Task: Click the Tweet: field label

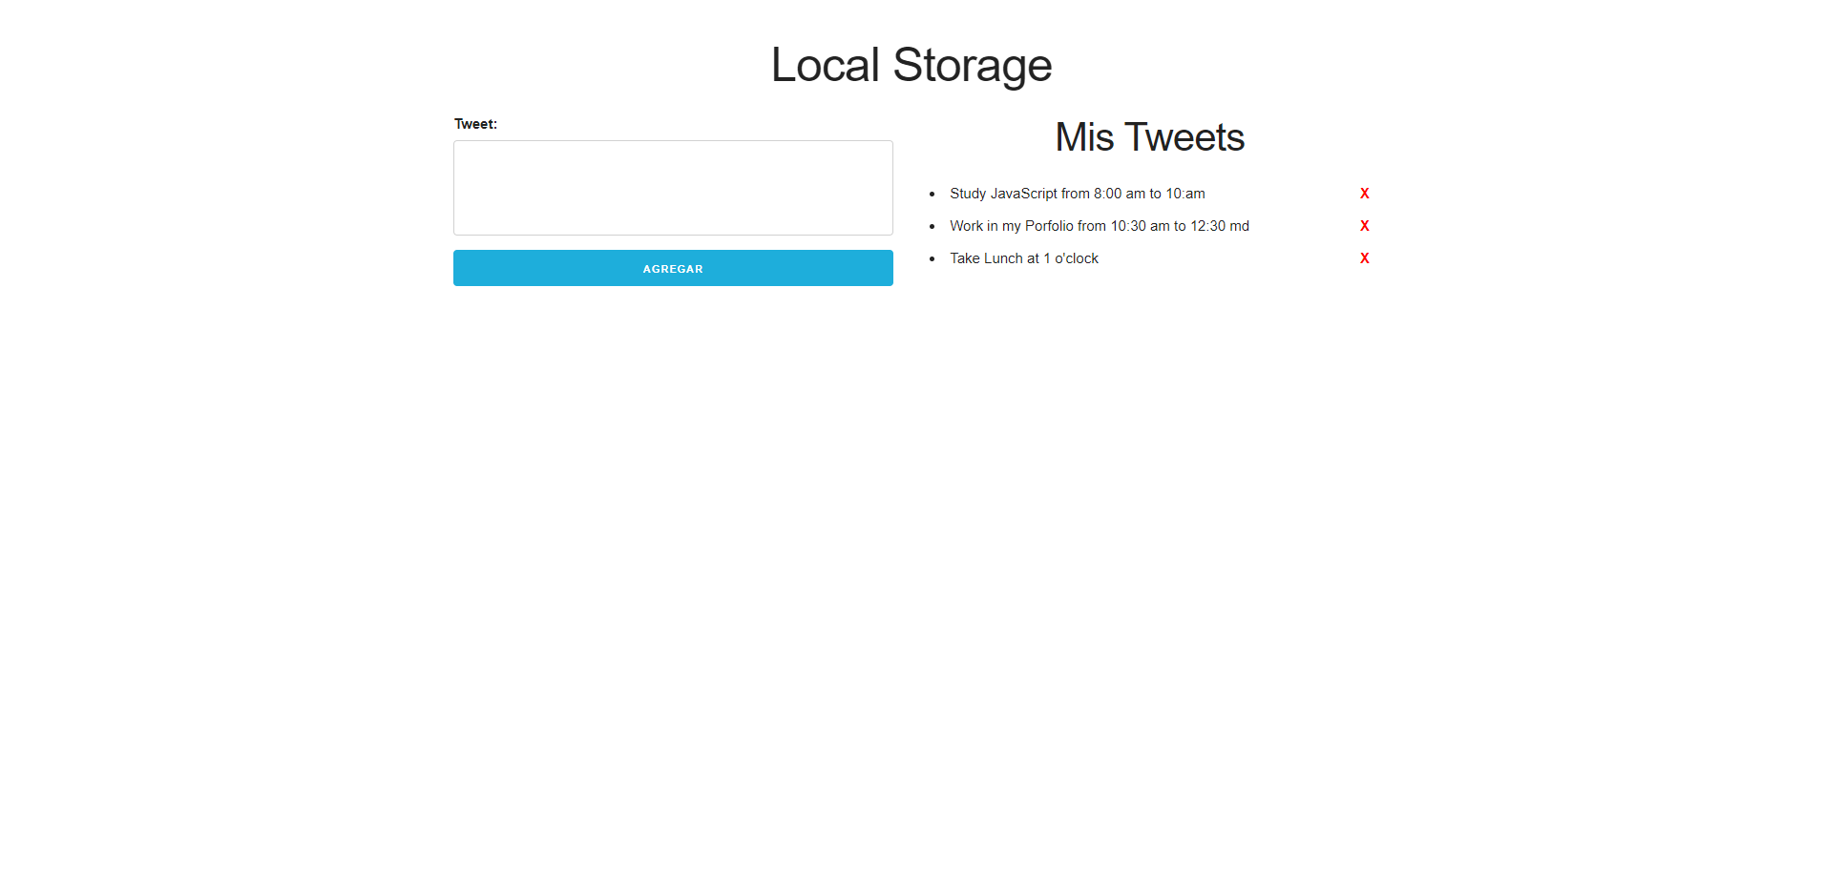Action: pyautogui.click(x=475, y=124)
